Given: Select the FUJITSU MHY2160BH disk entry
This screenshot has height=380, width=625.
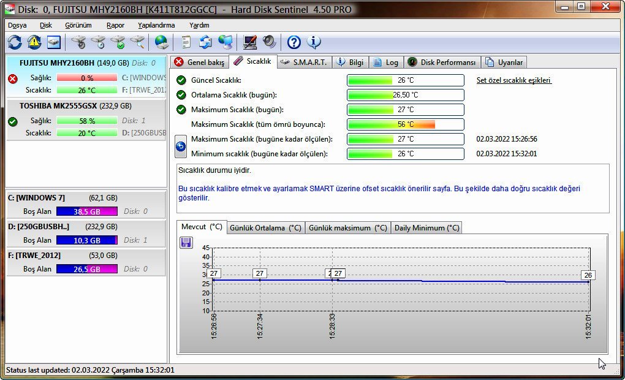Looking at the screenshot, I should point(86,76).
